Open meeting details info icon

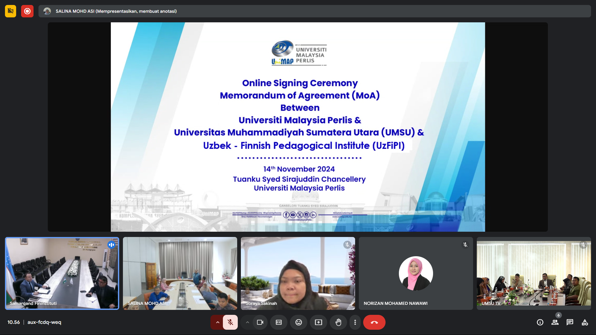click(x=540, y=322)
